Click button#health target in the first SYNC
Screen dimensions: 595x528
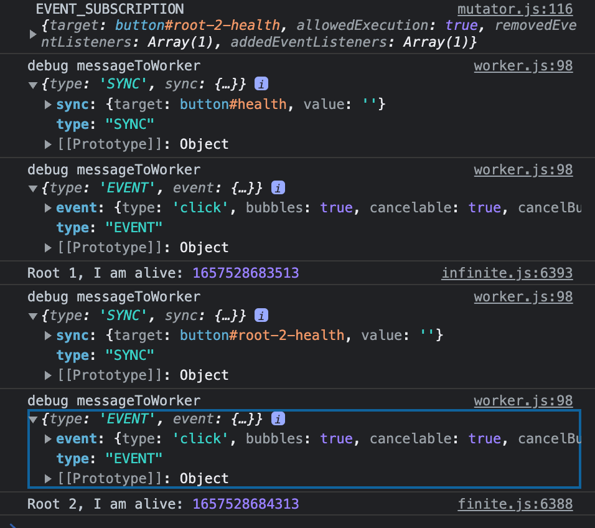pos(233,105)
